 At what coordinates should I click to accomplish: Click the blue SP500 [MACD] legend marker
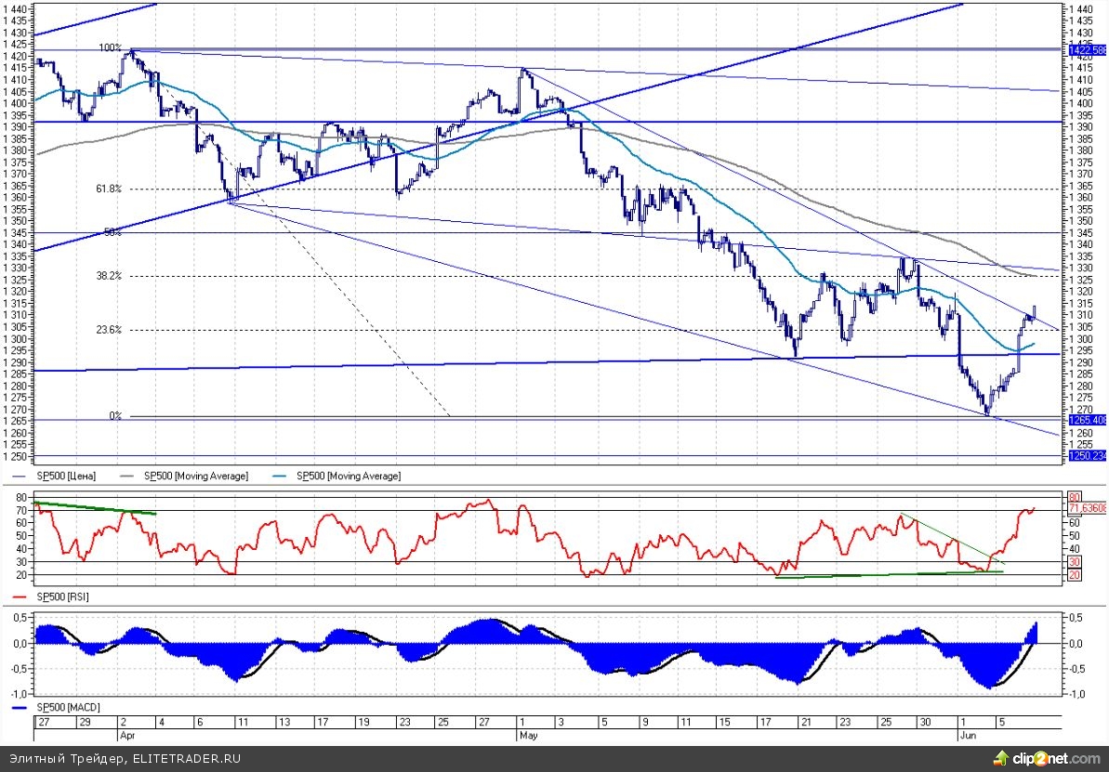pyautogui.click(x=19, y=707)
